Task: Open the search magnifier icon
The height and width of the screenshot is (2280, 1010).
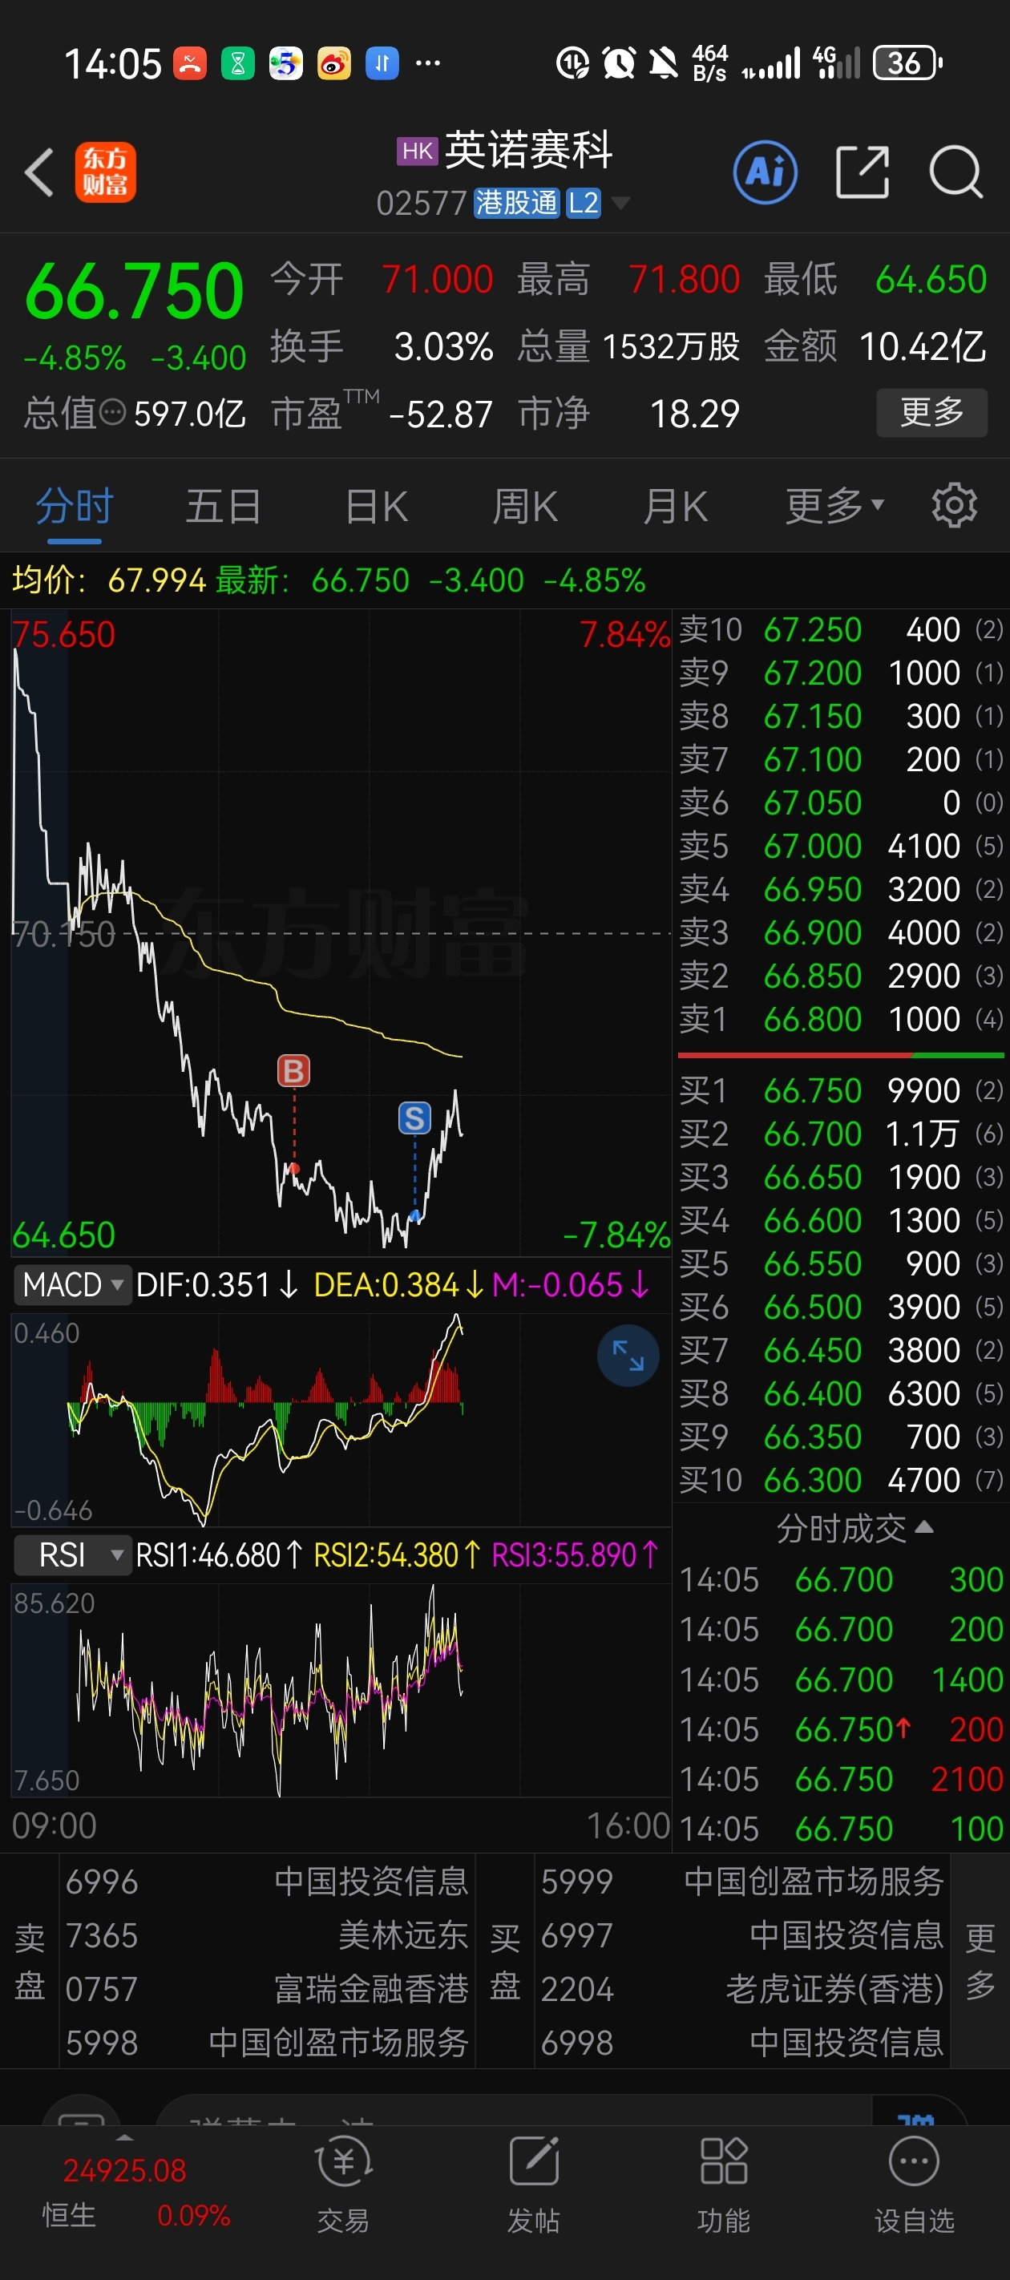Action: click(956, 172)
